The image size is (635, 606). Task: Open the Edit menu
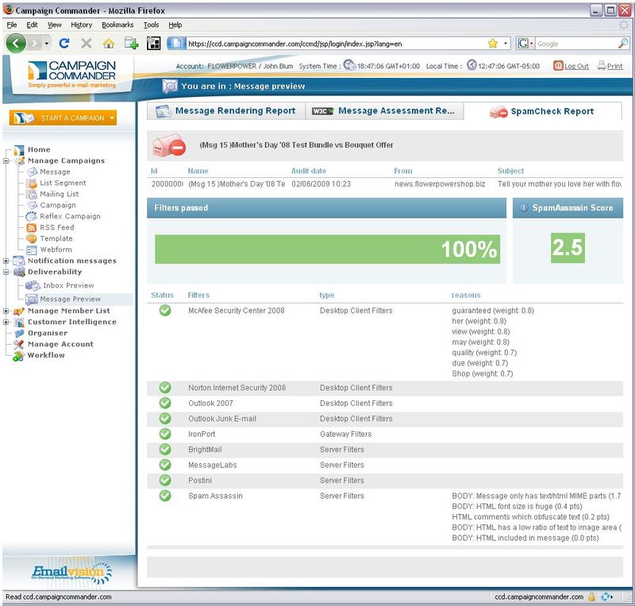coord(32,25)
